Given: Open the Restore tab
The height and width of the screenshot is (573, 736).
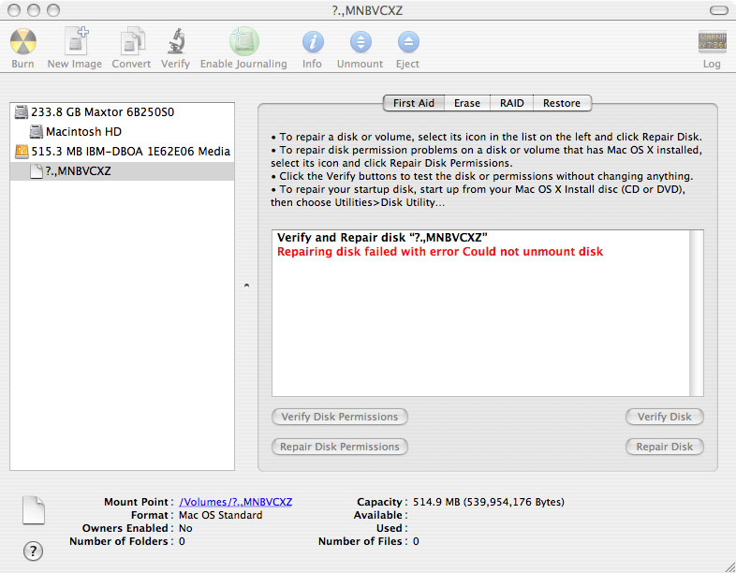Looking at the screenshot, I should (562, 103).
